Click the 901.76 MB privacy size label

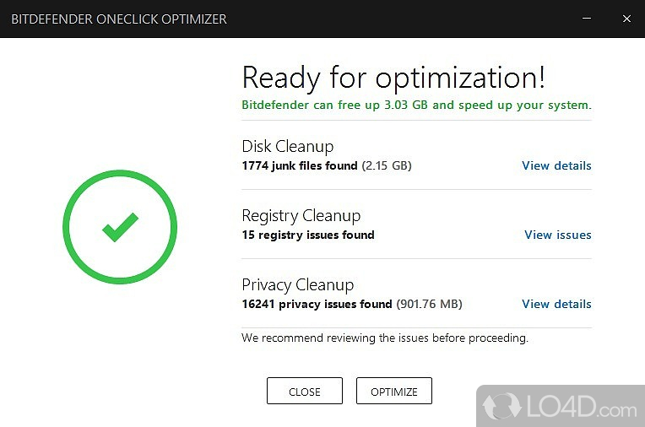coord(429,304)
